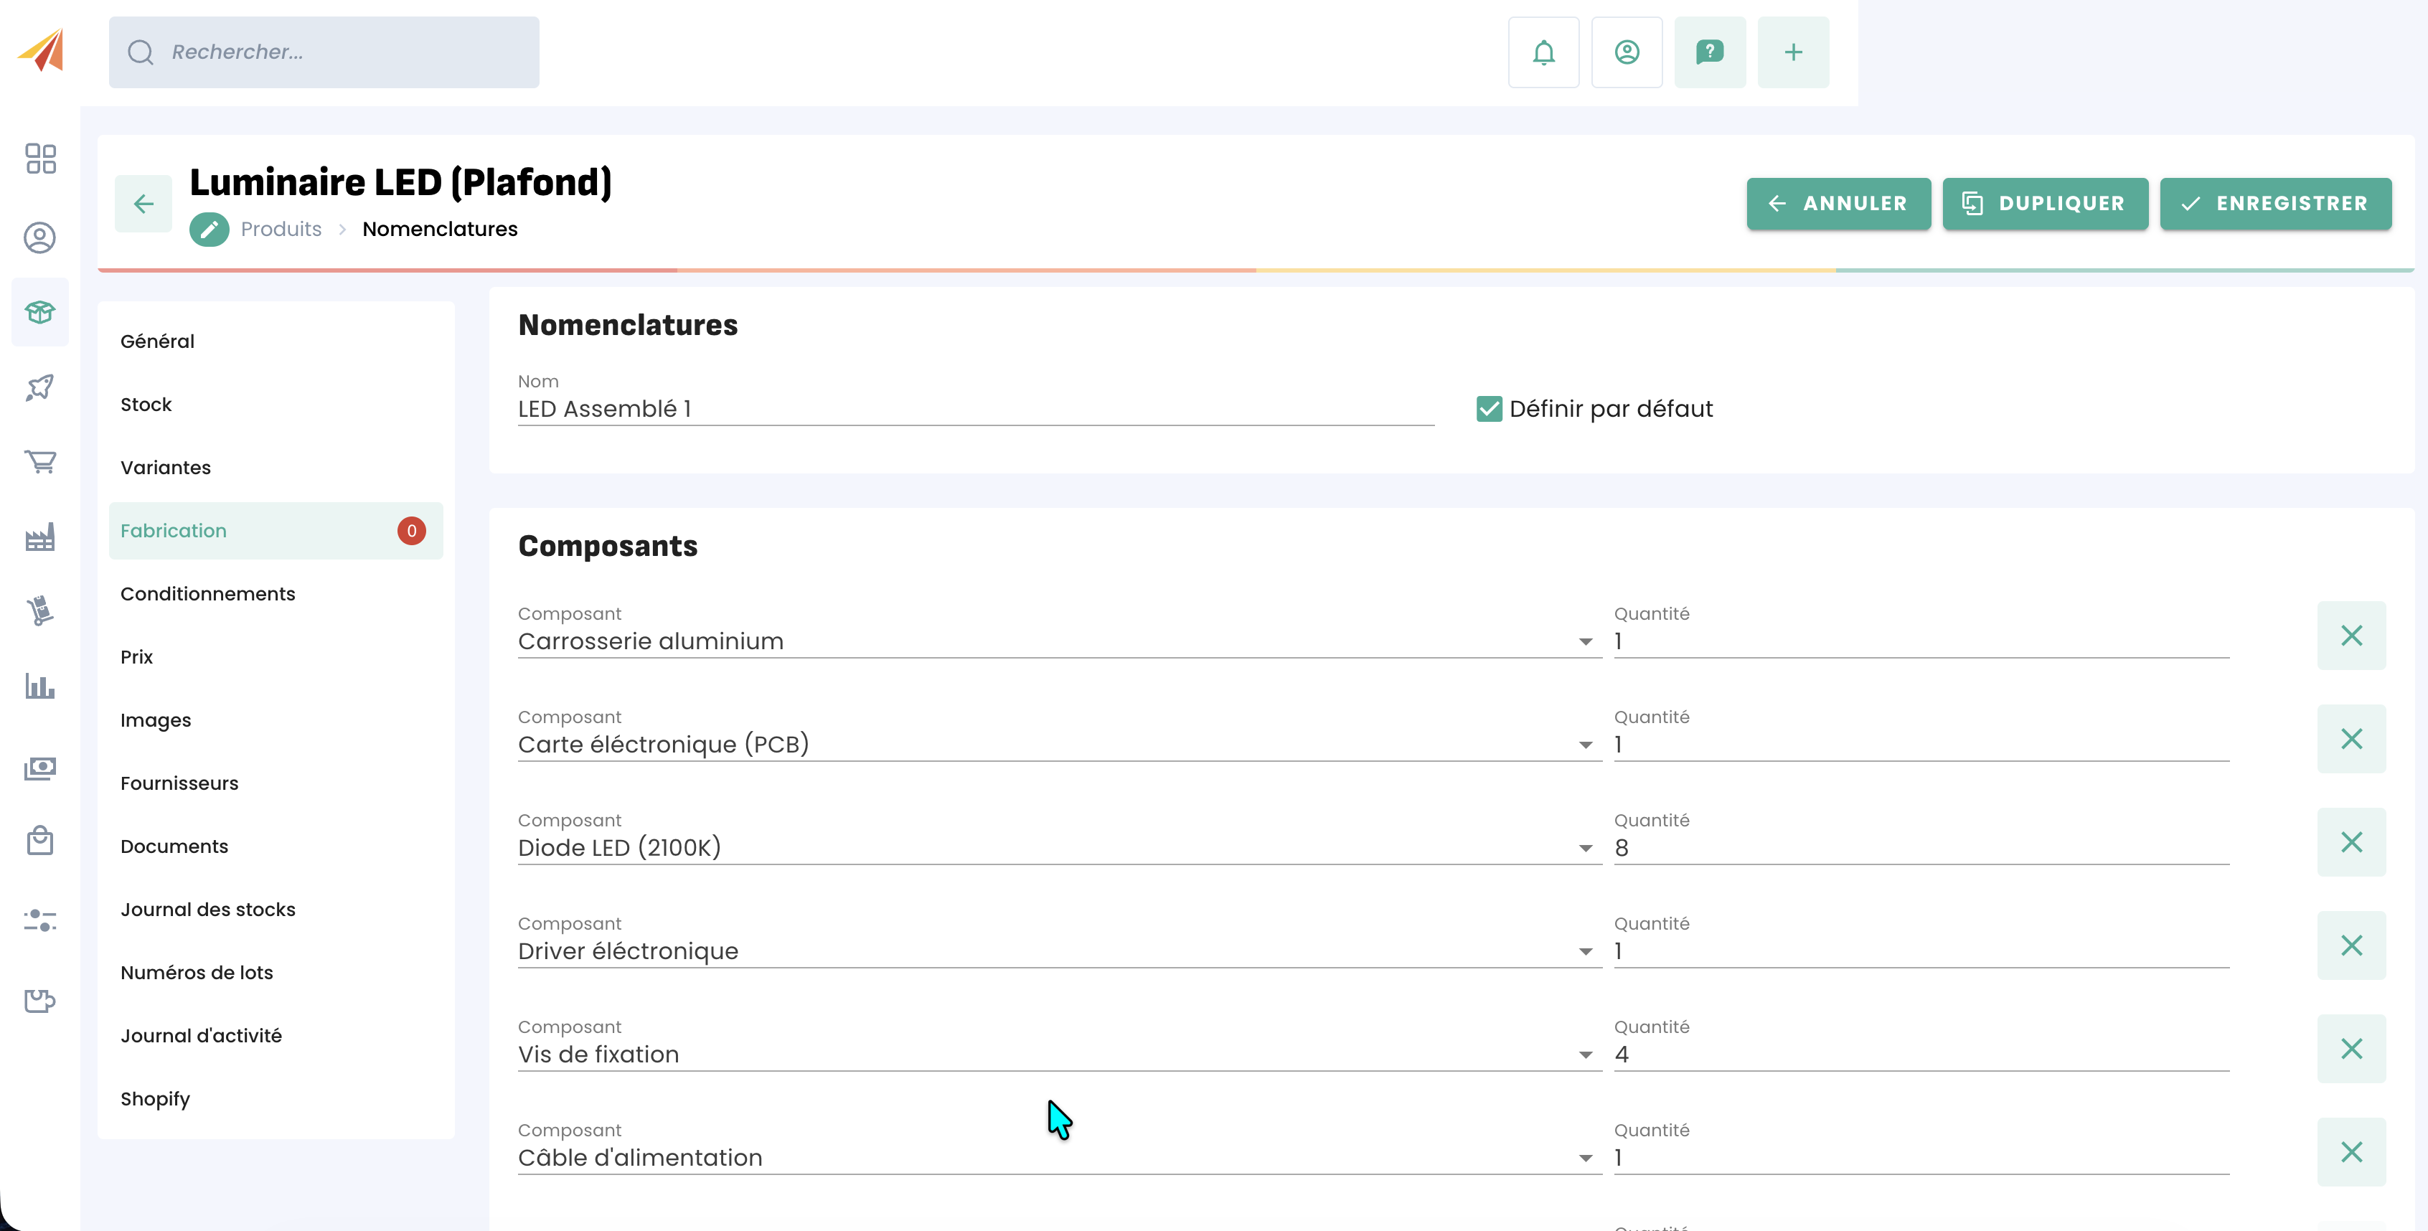This screenshot has width=2428, height=1231.
Task: Open the dashboard grid icon in sidebar
Action: pyautogui.click(x=40, y=159)
